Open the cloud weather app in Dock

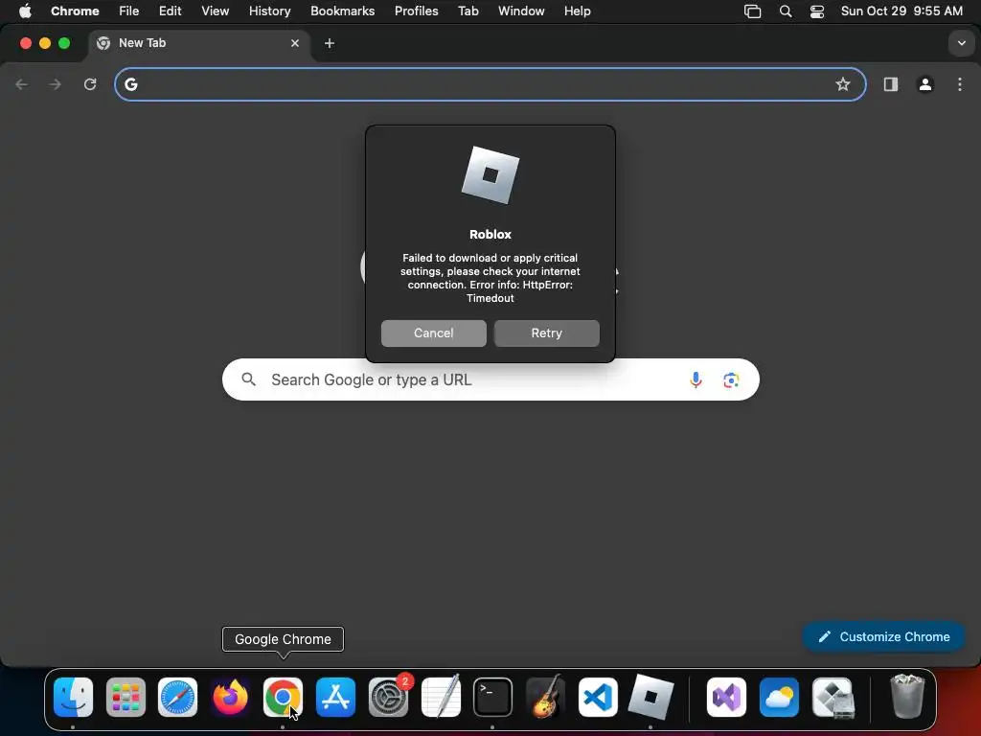[x=779, y=697]
